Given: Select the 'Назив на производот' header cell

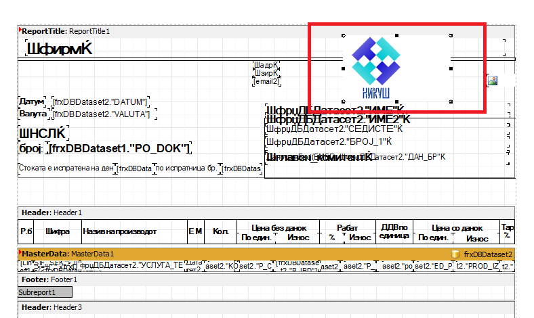Looking at the screenshot, I should tap(135, 231).
